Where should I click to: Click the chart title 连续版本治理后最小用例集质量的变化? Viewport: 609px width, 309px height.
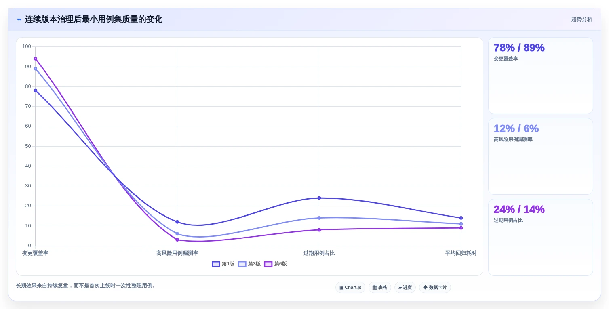tap(94, 19)
